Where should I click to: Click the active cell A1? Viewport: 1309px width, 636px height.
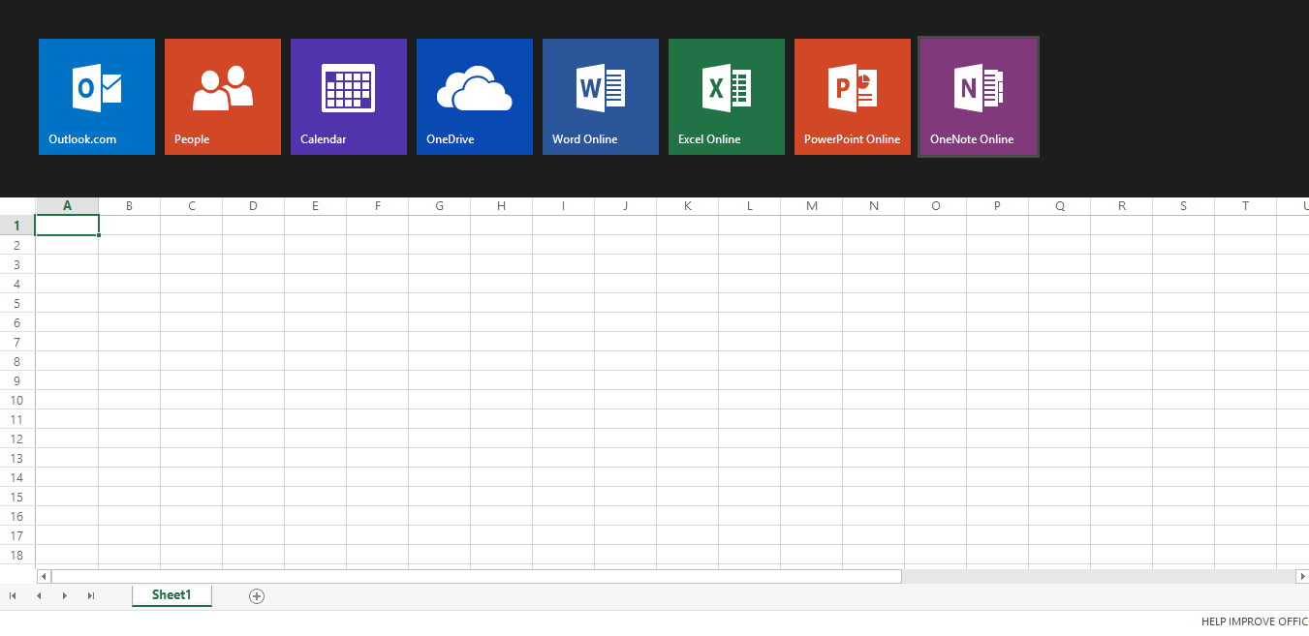pos(68,226)
